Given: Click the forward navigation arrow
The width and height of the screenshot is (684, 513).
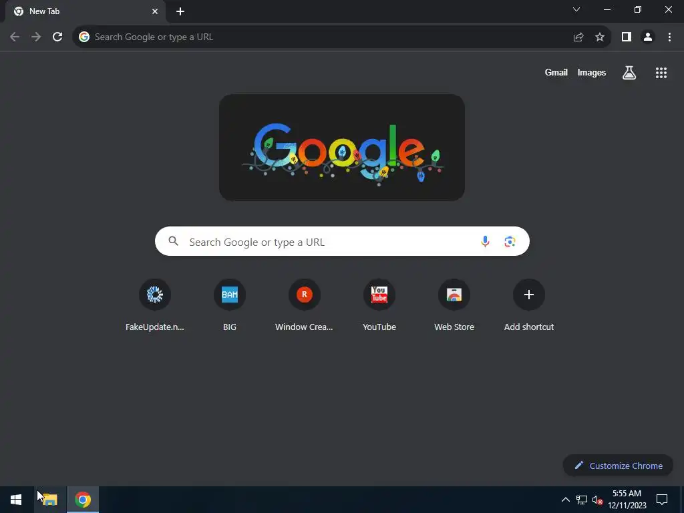Looking at the screenshot, I should coord(36,37).
